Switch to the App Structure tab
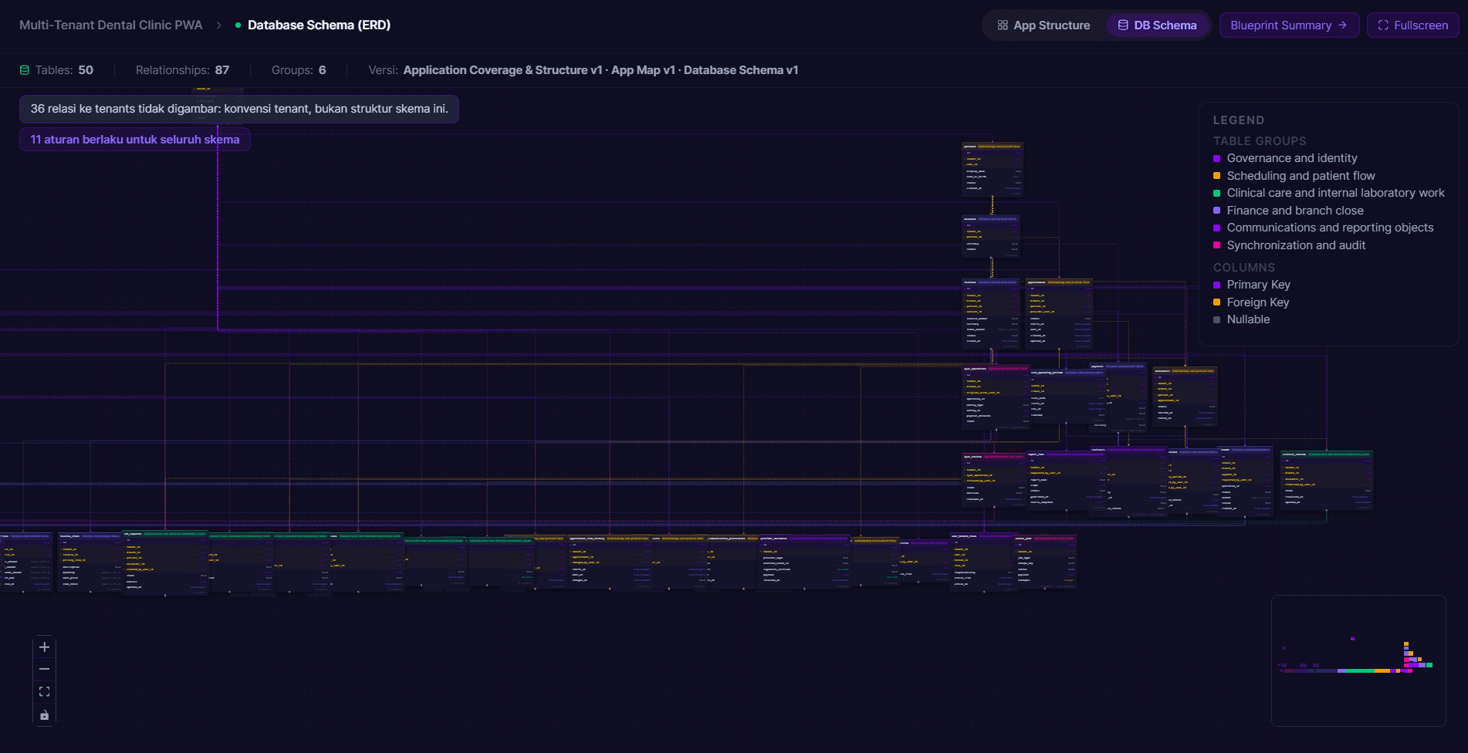The image size is (1468, 753). (1043, 25)
